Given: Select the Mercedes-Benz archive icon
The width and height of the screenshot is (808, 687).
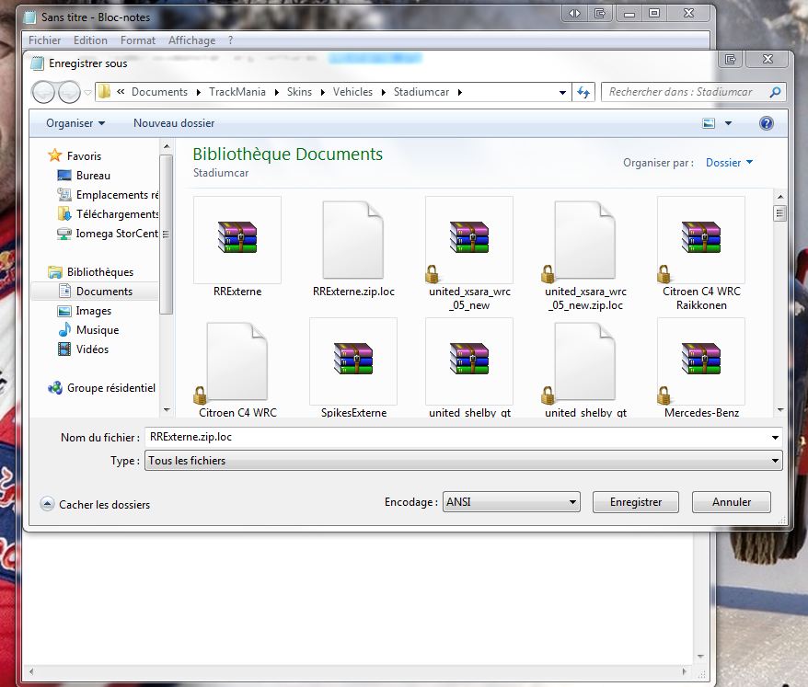Looking at the screenshot, I should coord(701,359).
